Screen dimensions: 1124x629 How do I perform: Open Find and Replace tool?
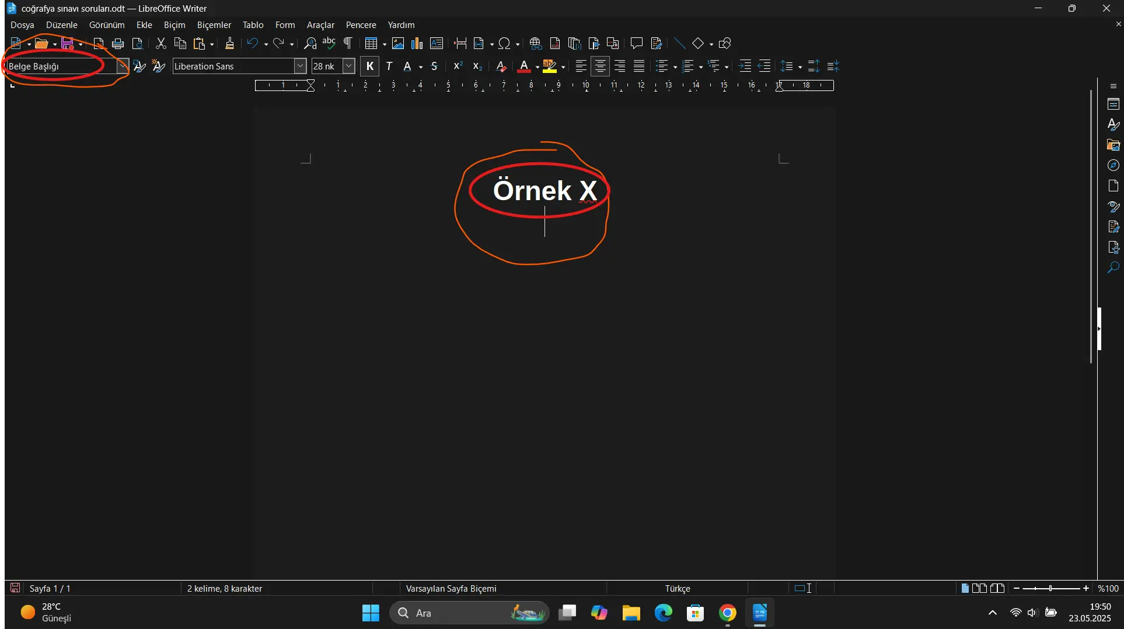point(310,43)
